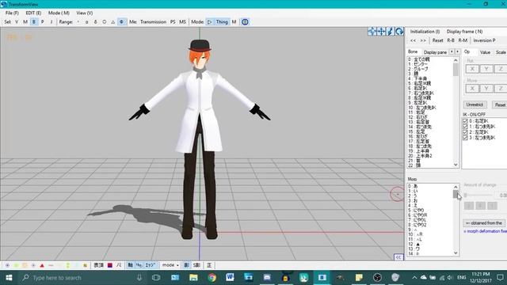Viewport: 507px width, 285px height.
Task: Select the small square range shape
Action: [x=86, y=22]
